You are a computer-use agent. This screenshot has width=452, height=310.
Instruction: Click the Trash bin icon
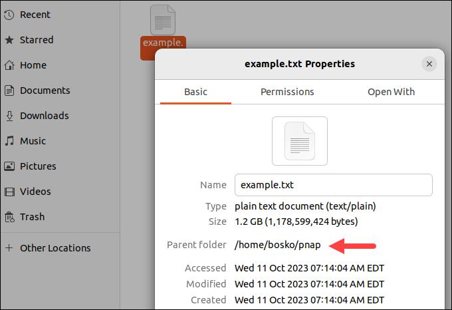click(x=9, y=217)
